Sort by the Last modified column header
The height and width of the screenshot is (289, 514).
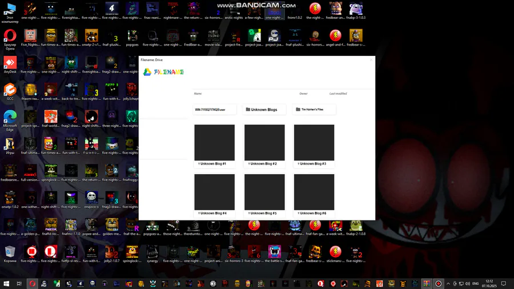pos(338,94)
